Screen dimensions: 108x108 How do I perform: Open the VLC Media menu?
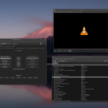tap(56, 12)
